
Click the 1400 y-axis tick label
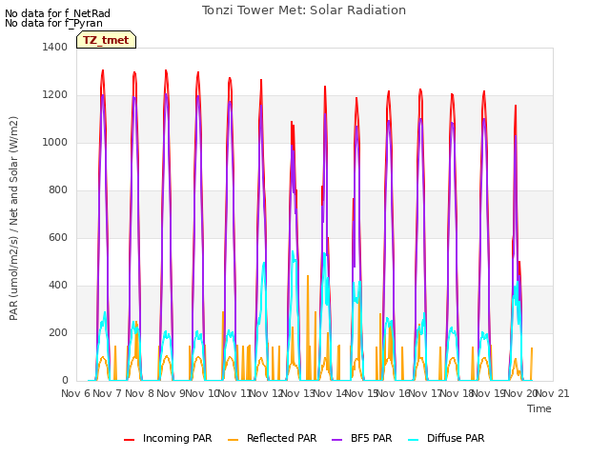coord(55,47)
